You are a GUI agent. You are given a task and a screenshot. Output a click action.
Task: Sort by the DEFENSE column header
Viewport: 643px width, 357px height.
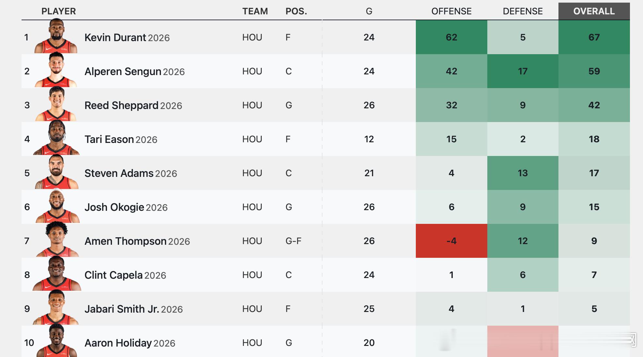tap(523, 11)
